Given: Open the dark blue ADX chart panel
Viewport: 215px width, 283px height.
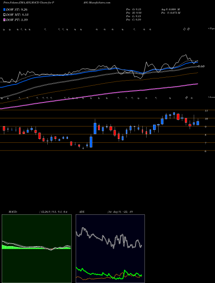Looking at the screenshot, I should (x=110, y=249).
